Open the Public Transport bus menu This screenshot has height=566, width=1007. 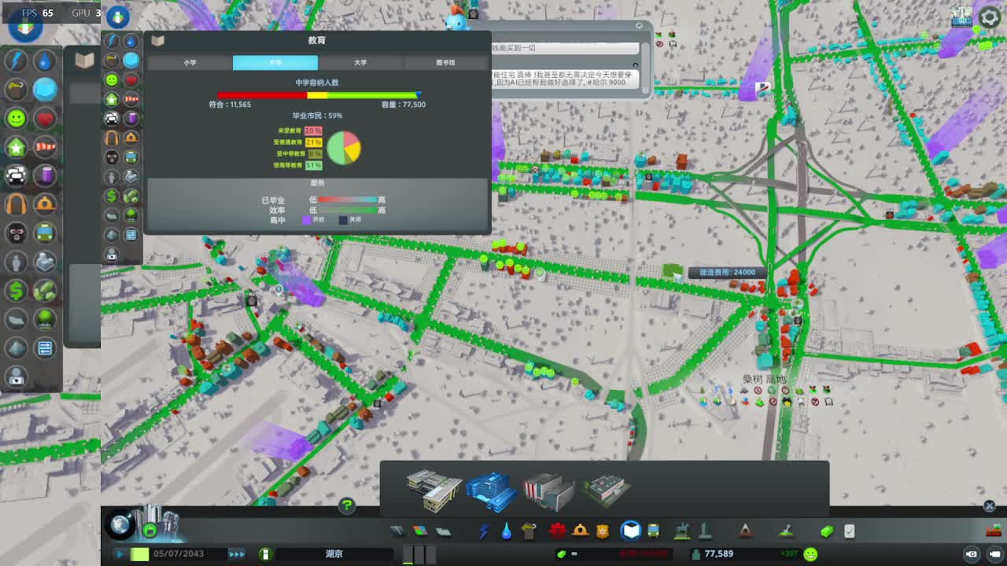[654, 531]
